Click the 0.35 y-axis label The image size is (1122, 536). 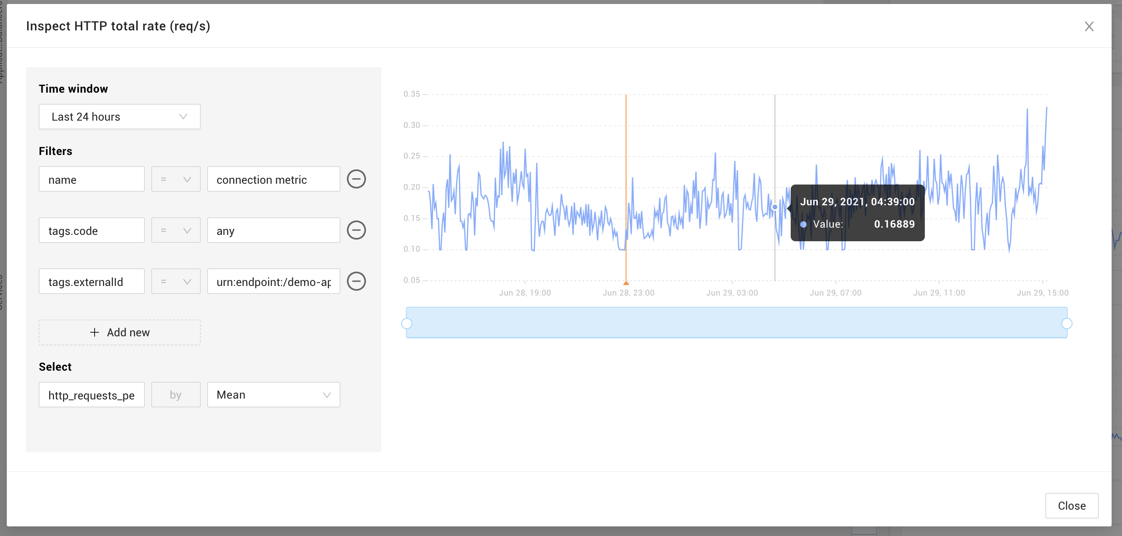(412, 94)
